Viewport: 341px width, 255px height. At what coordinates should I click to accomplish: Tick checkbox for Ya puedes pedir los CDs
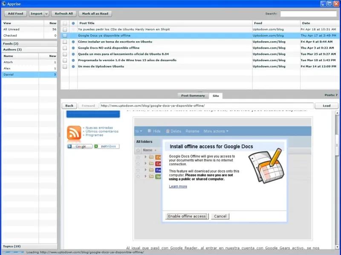tap(65, 29)
